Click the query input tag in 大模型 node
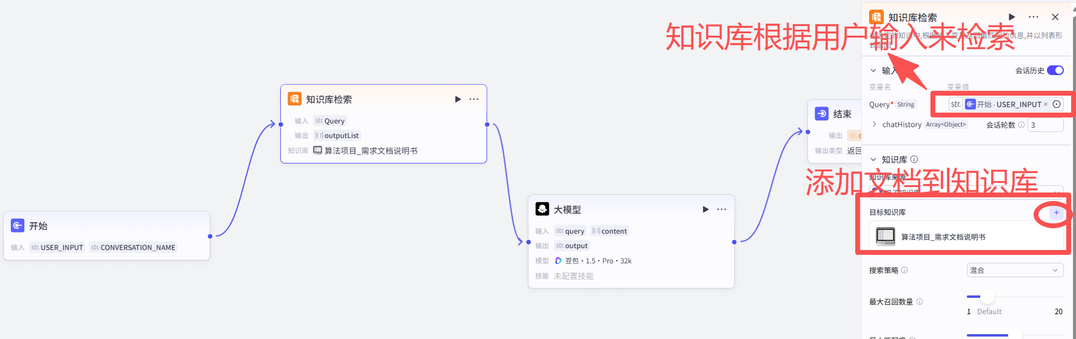Viewport: 1076px width, 339px height. pos(570,231)
